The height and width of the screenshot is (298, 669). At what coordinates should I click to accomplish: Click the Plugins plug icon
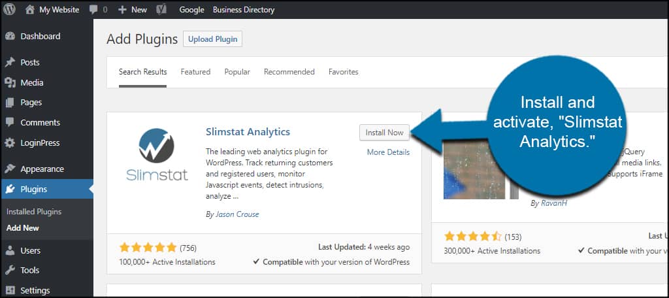(10, 189)
